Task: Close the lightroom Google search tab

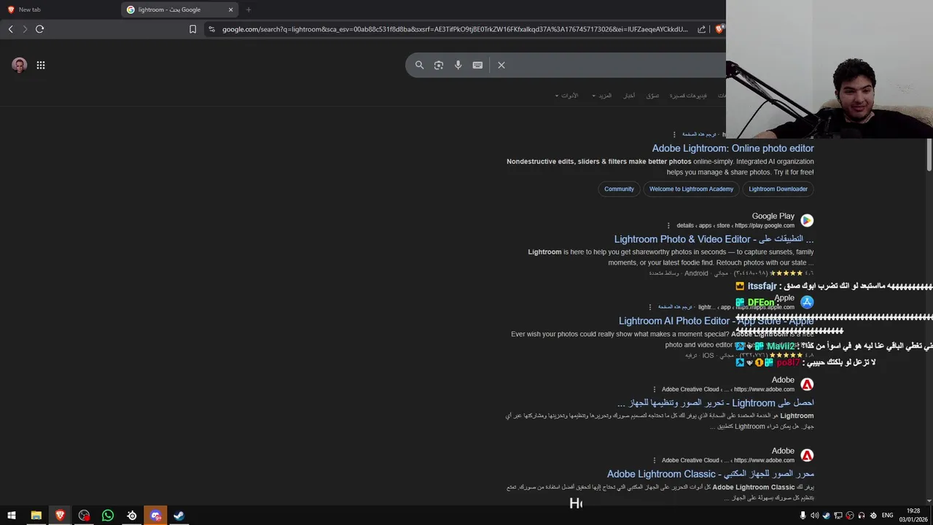Action: [231, 9]
